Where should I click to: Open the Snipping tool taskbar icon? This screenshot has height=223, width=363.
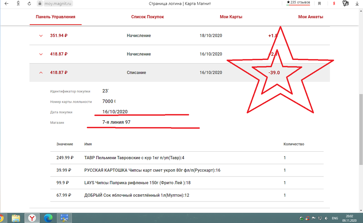pyautogui.click(x=64, y=218)
